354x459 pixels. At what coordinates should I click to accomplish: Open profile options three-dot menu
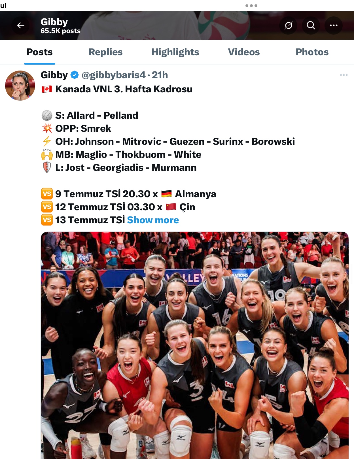coord(334,25)
